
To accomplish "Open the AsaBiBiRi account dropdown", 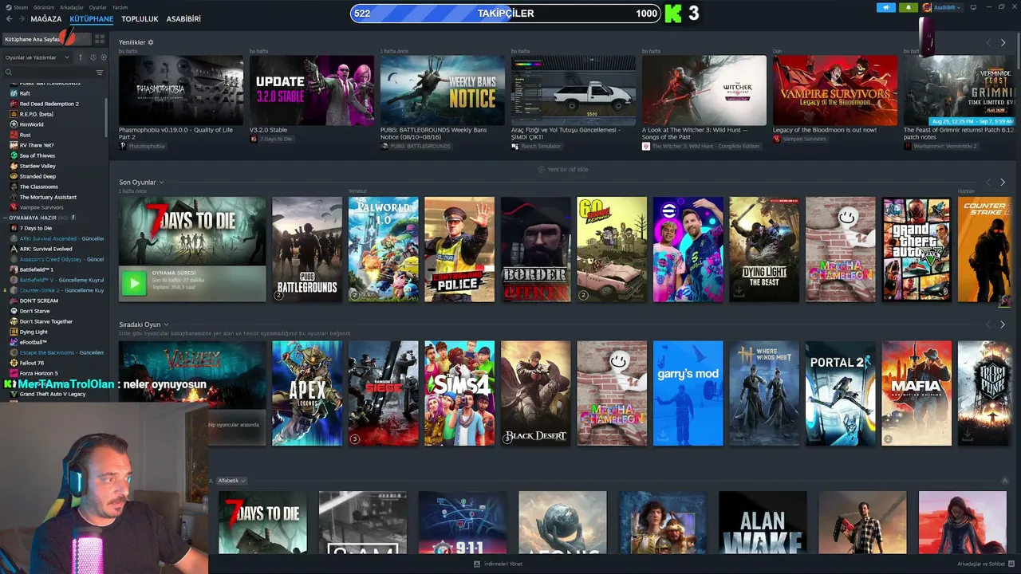I will click(x=948, y=7).
